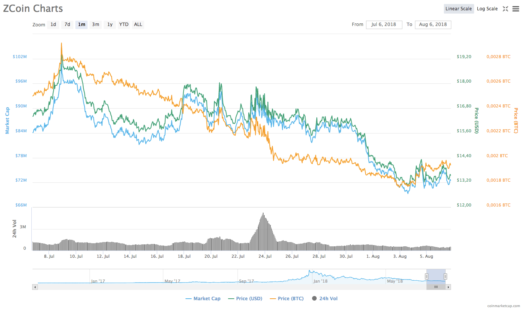
Task: Edit the To date field
Action: coord(433,24)
